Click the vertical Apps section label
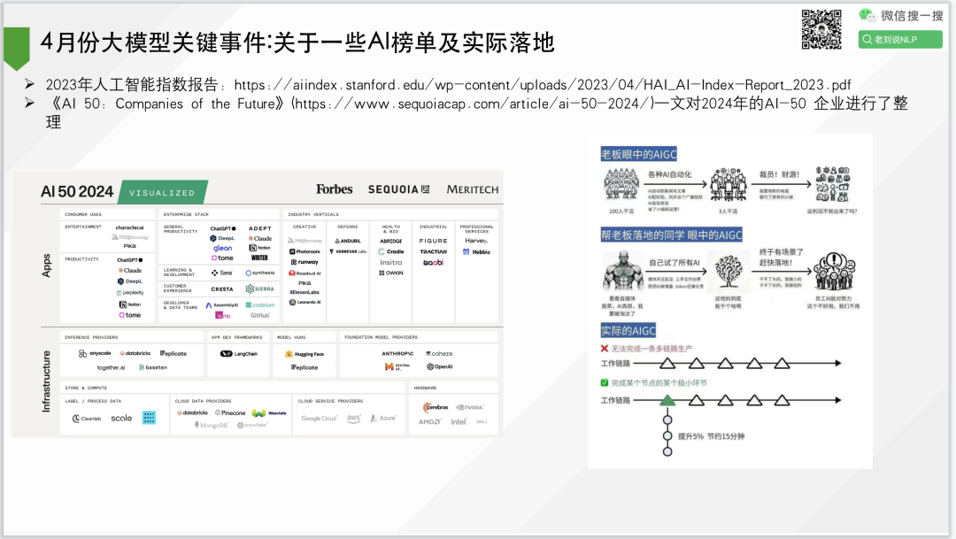Screen dimensions: 956x539 pos(46,266)
